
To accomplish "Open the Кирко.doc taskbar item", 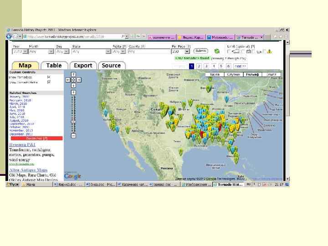I will point(69,184).
